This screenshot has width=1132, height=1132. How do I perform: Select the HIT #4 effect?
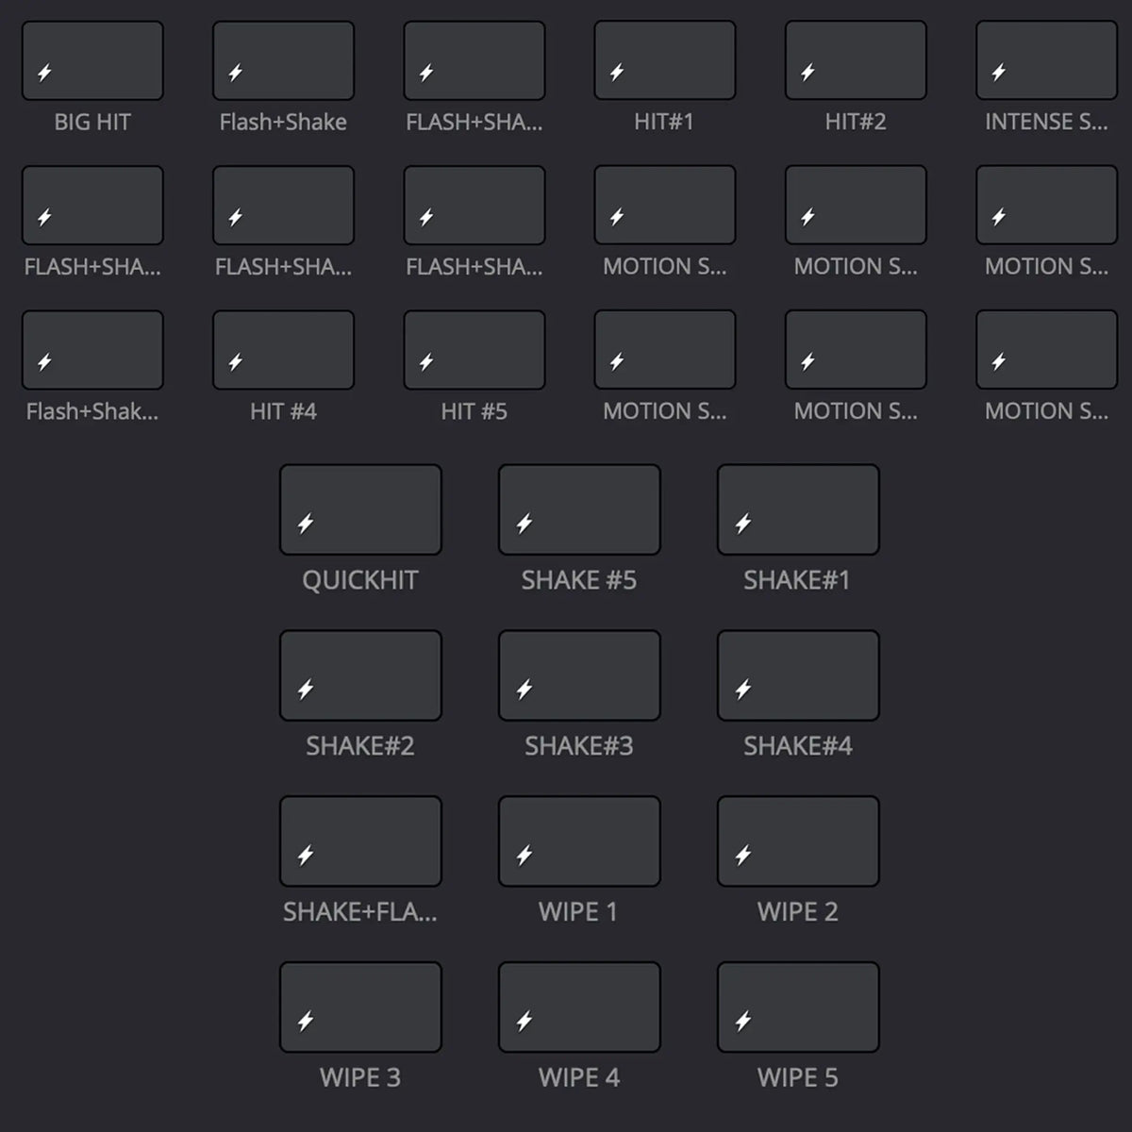pos(283,348)
